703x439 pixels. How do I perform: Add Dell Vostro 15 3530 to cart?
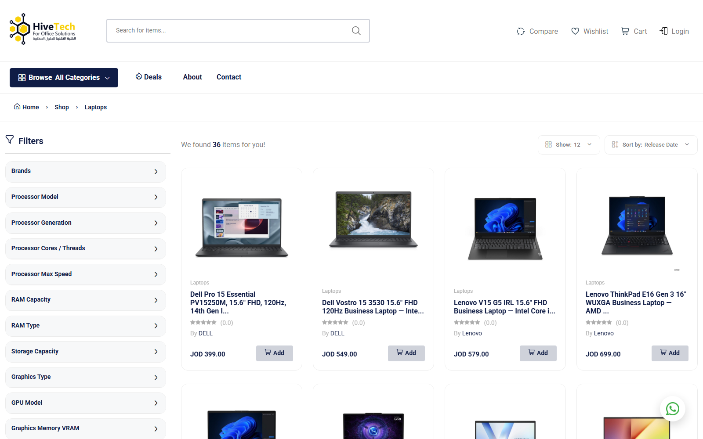406,353
